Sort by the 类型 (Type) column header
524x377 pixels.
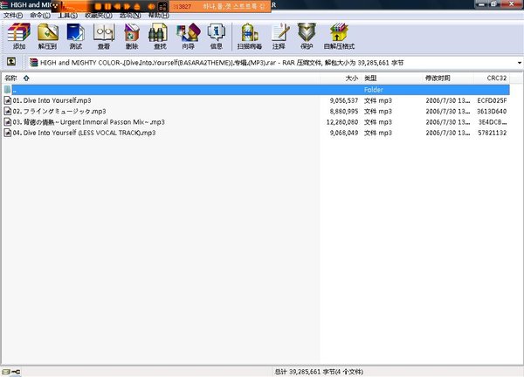click(390, 79)
